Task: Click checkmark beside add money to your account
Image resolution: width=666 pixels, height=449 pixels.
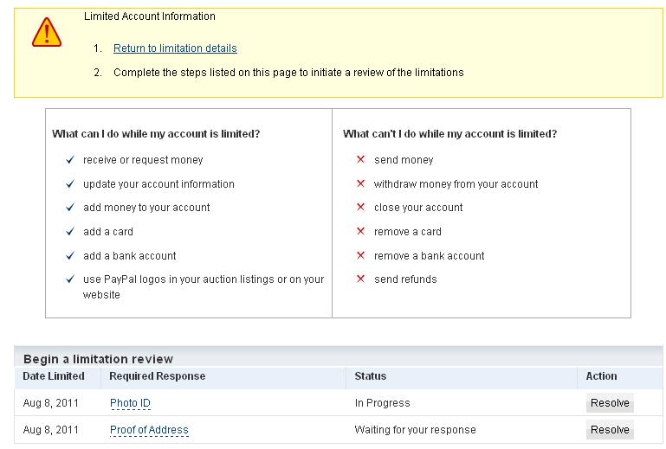Action: (x=70, y=208)
